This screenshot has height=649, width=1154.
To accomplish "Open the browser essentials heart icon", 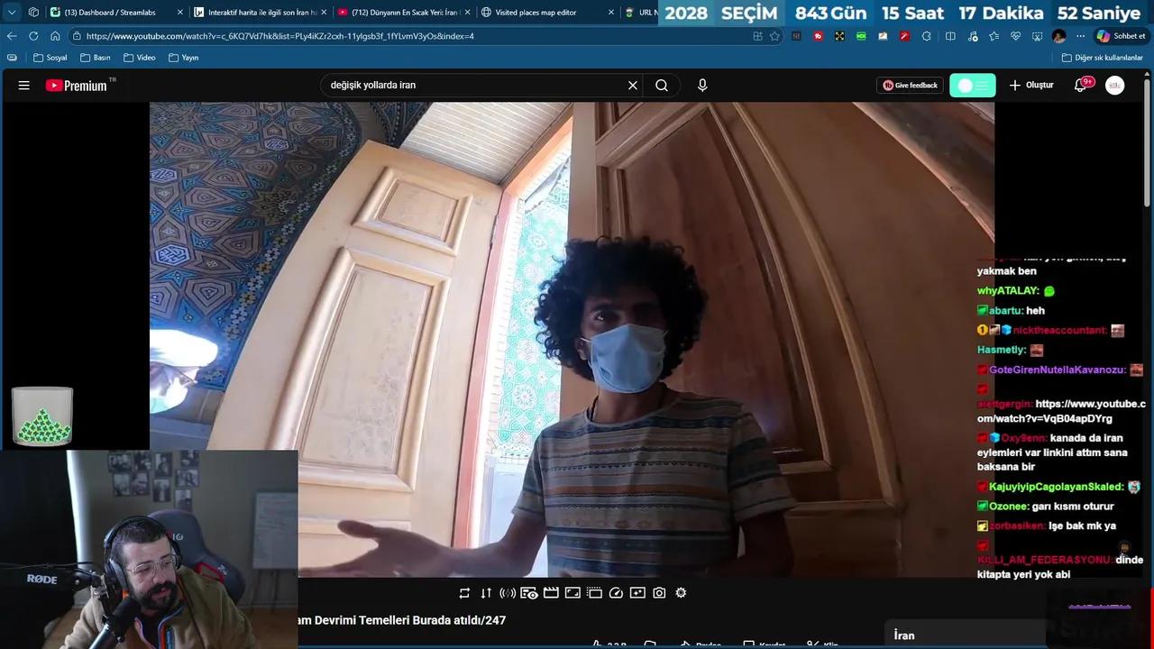I will (1015, 36).
